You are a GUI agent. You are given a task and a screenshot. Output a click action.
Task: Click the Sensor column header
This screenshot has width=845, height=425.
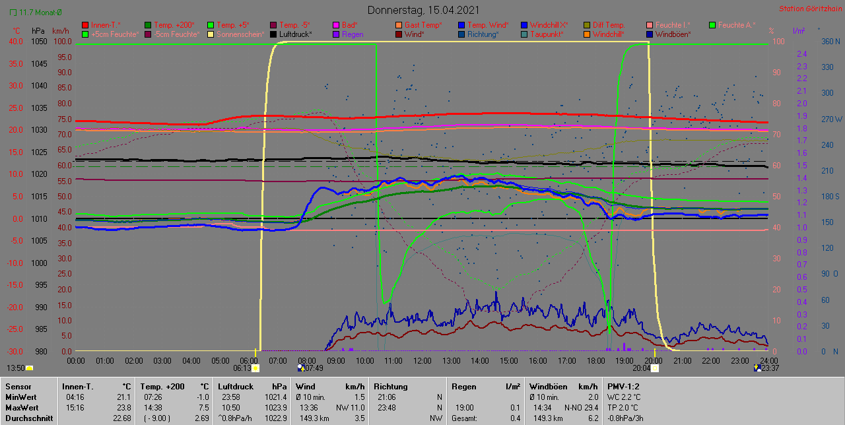[17, 387]
